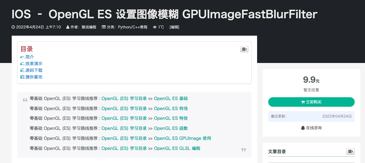365x163 pixels.
Task: Open the OpenGL (ES) 学习目录 link
Action: pyautogui.click(x=124, y=98)
